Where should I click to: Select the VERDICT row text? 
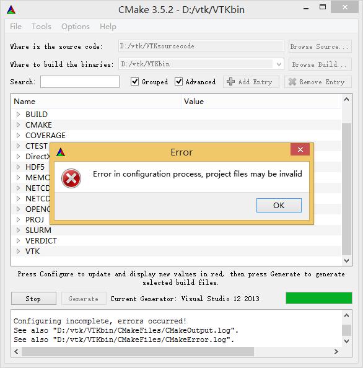pyautogui.click(x=41, y=241)
